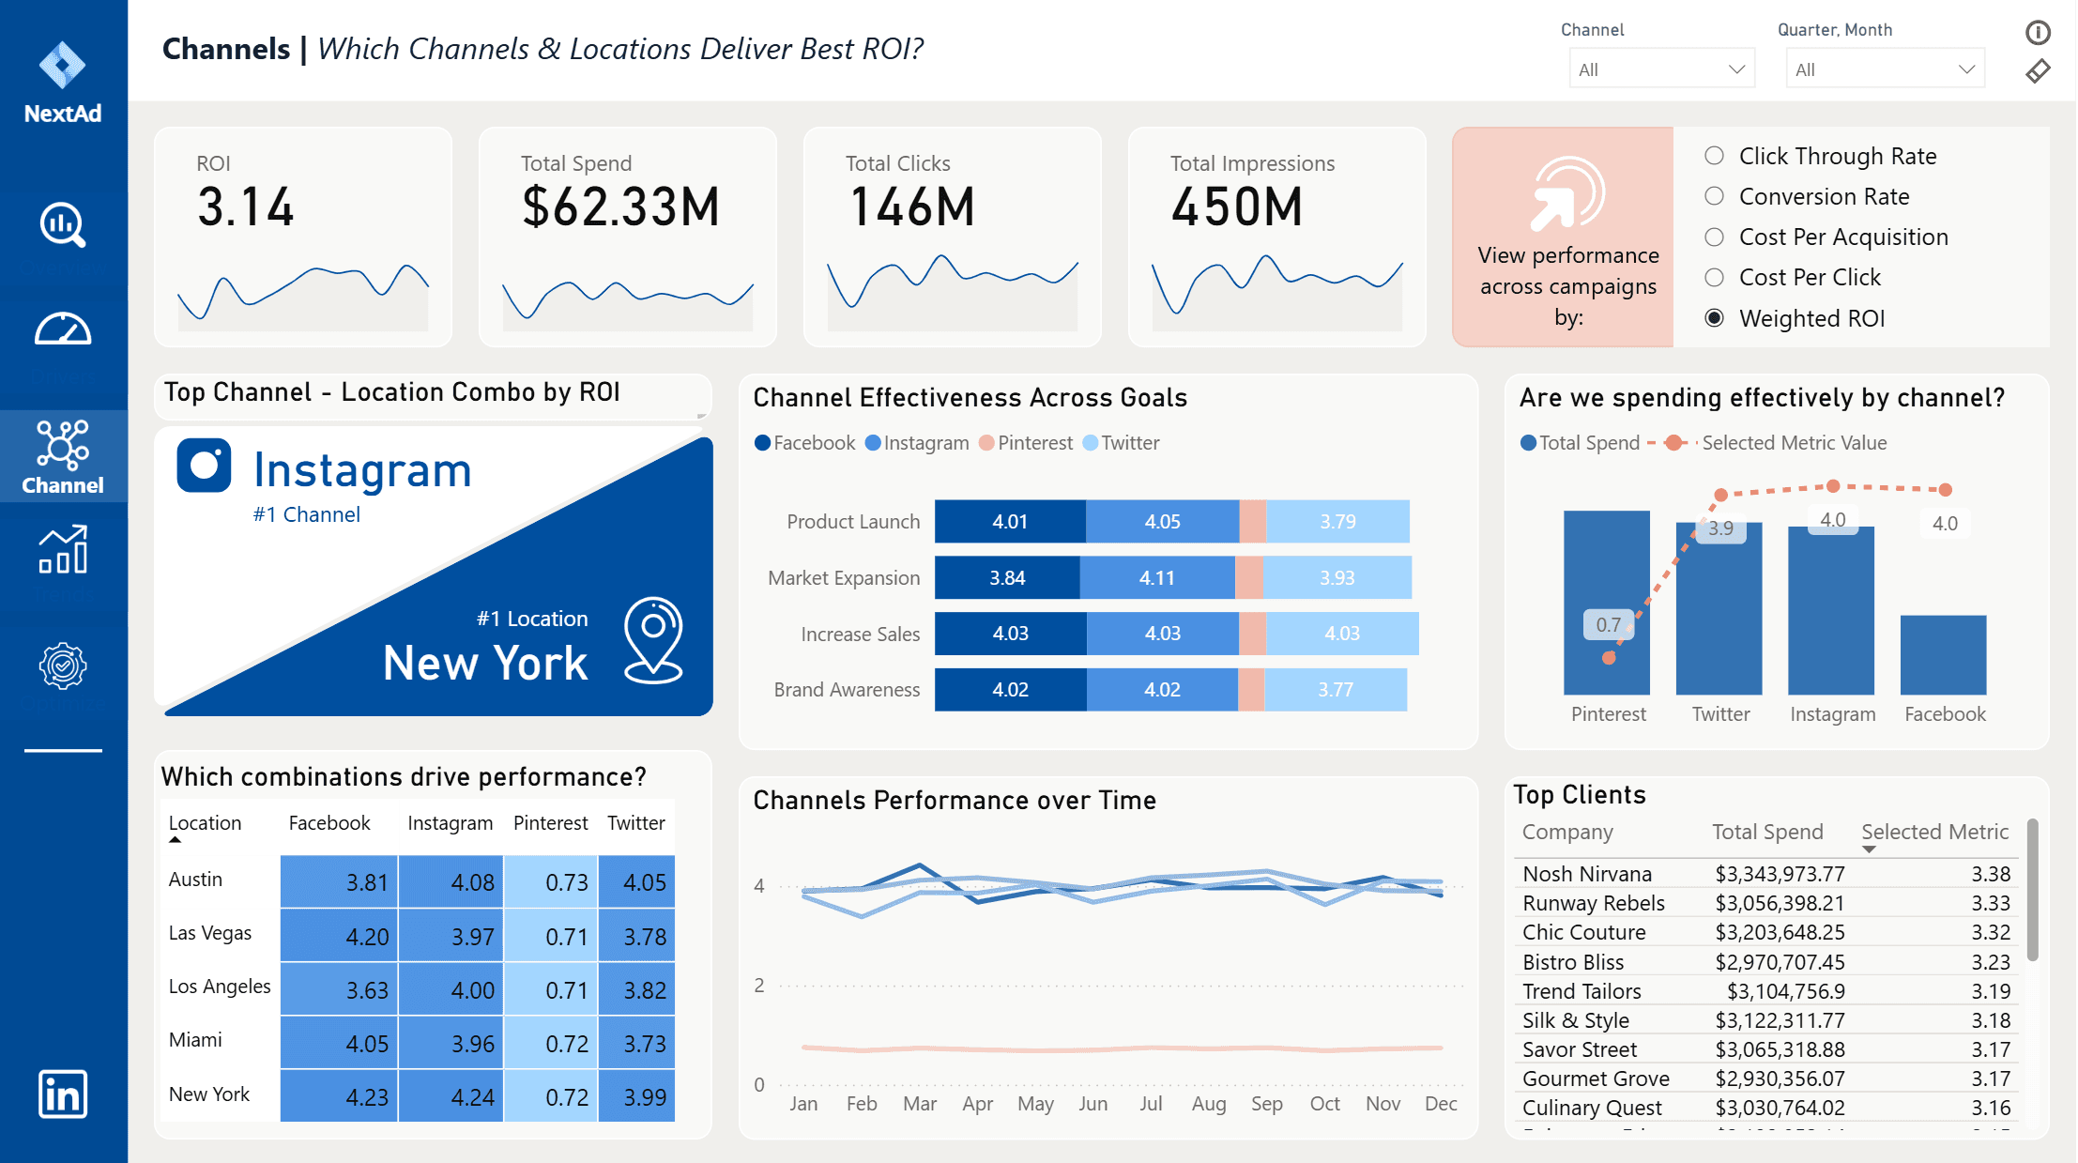Choose Cost Per Acquisition metric
The height and width of the screenshot is (1163, 2078).
(1714, 237)
